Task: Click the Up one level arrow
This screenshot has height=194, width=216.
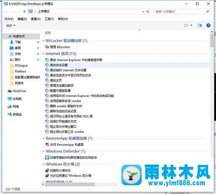Action: (x=25, y=12)
